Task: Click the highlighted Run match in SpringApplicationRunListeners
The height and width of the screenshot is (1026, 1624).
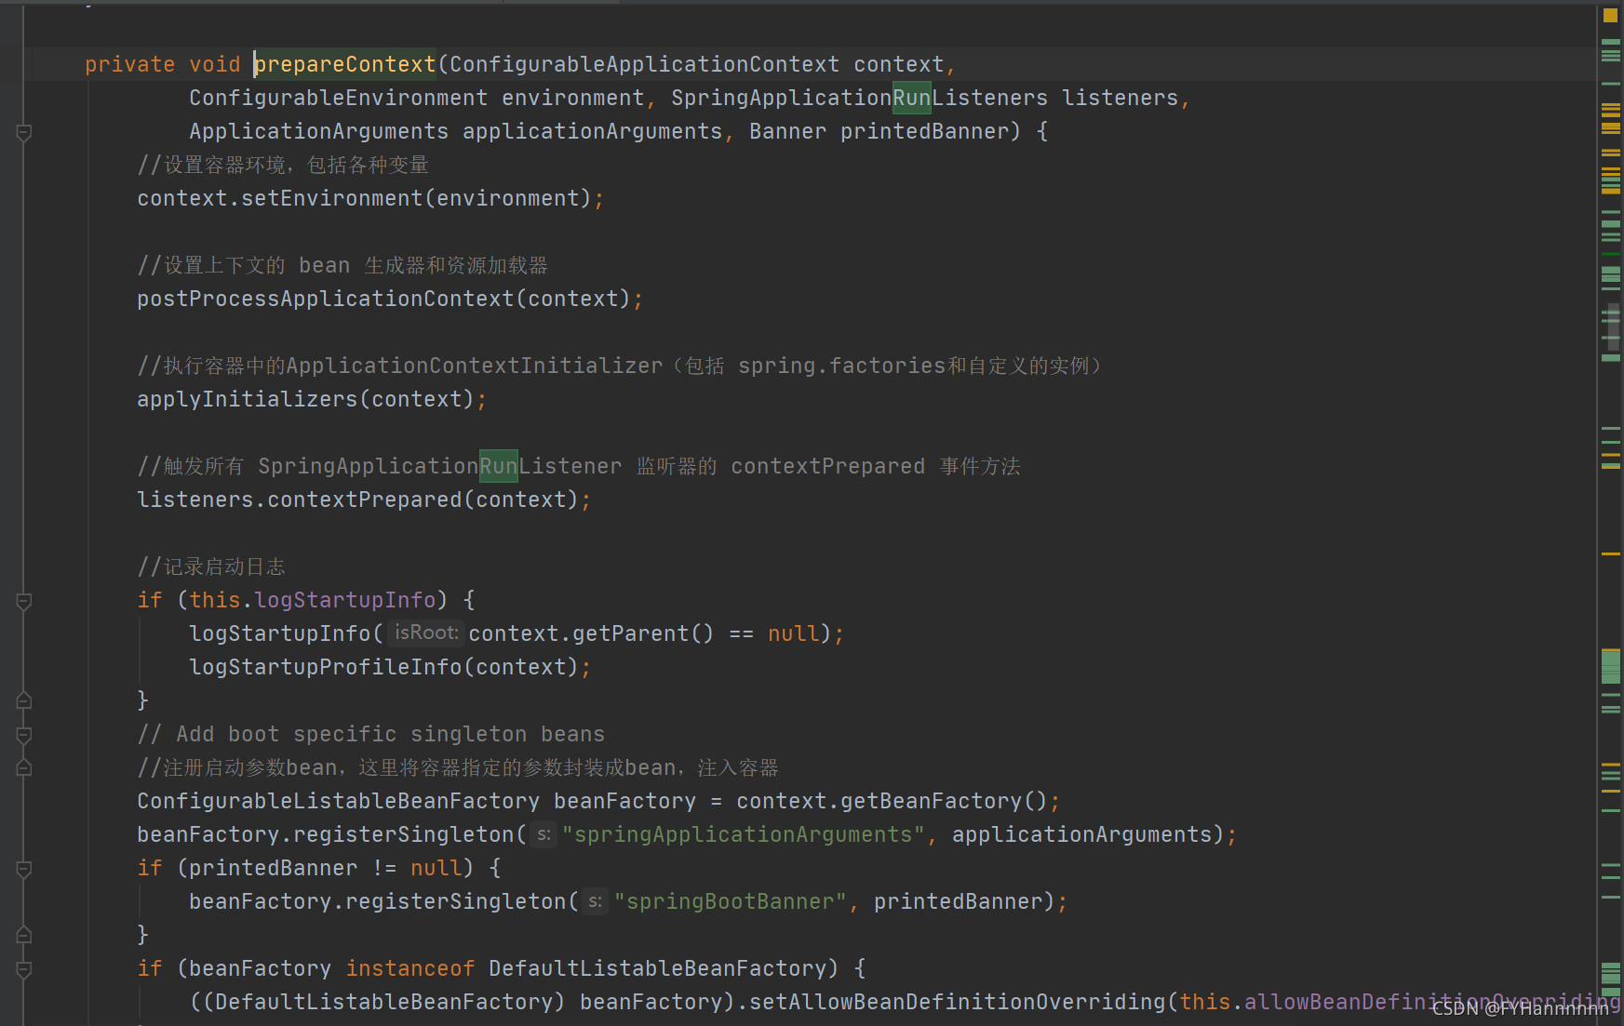Action: [911, 97]
